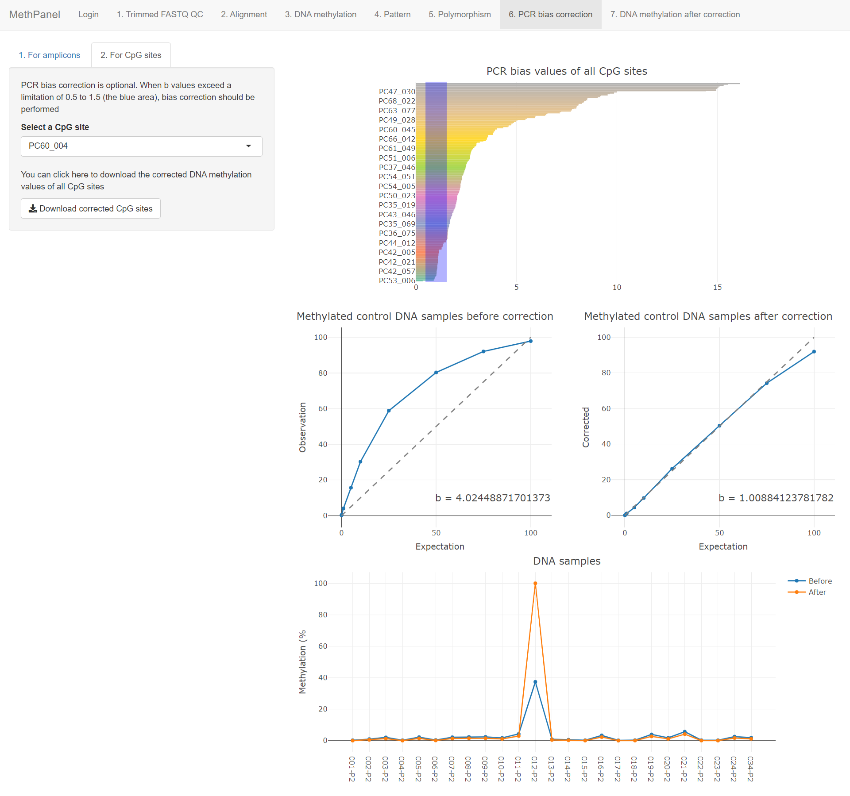This screenshot has width=850, height=796.
Task: Open the DNA methylation page
Action: (321, 15)
